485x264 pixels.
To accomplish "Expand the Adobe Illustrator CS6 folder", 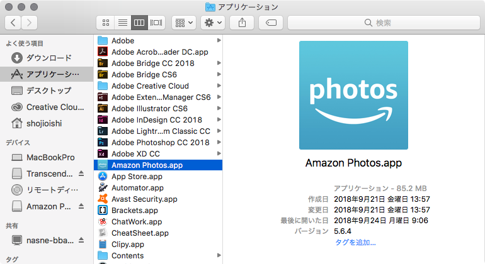I will click(219, 108).
